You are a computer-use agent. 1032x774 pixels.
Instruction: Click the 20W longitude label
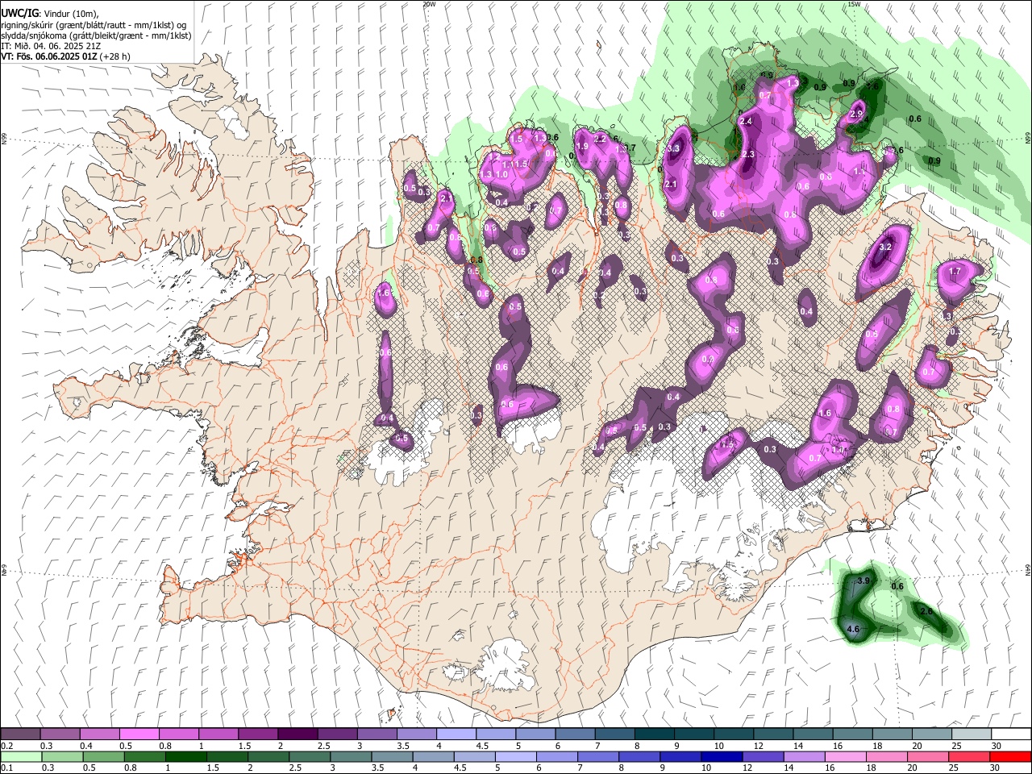(429, 4)
